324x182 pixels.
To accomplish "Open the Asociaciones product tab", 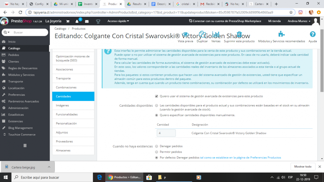I will pyautogui.click(x=73, y=70).
